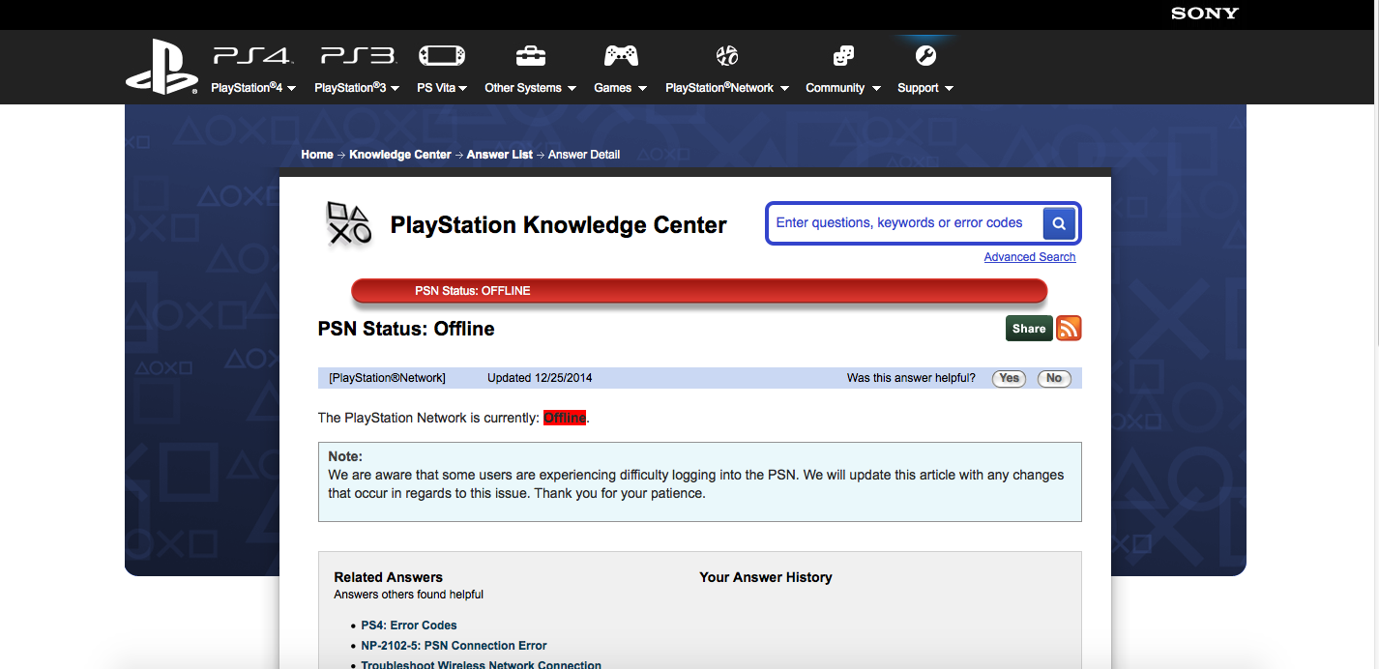
Task: Open Support via the wrench icon
Action: (924, 55)
